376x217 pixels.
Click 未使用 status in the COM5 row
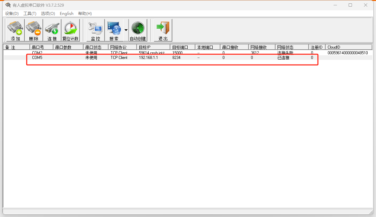tap(91, 58)
